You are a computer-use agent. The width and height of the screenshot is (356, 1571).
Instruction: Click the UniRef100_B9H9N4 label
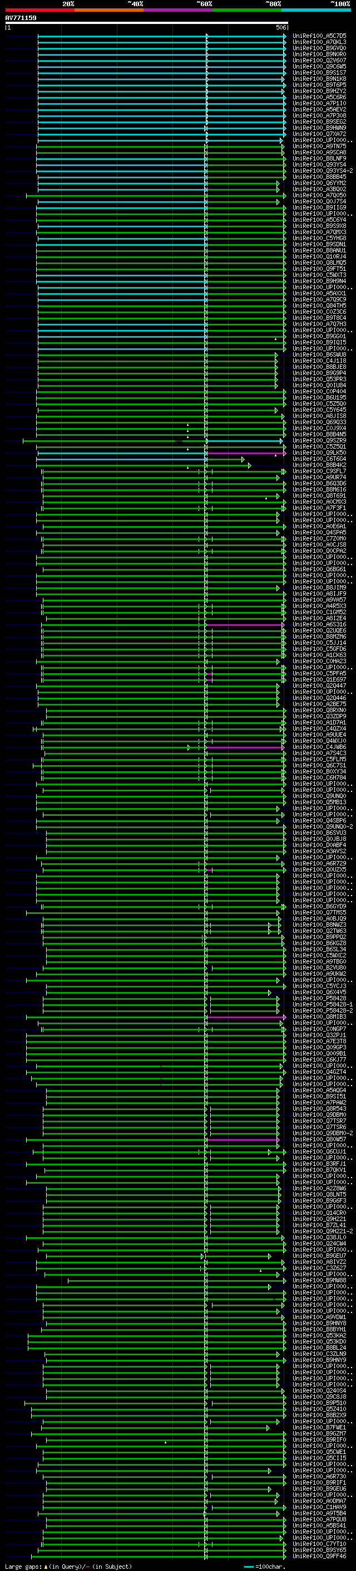click(x=319, y=281)
